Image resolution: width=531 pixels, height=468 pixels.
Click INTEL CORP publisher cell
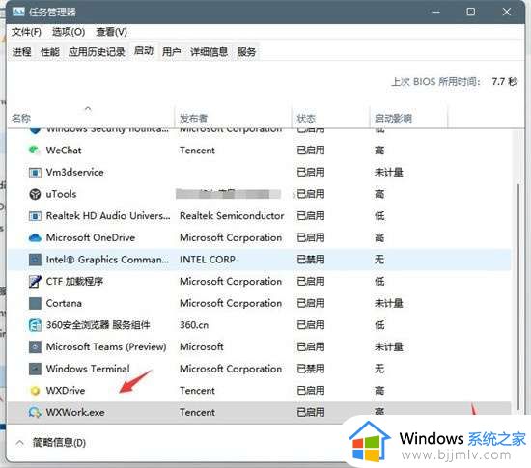[208, 260]
